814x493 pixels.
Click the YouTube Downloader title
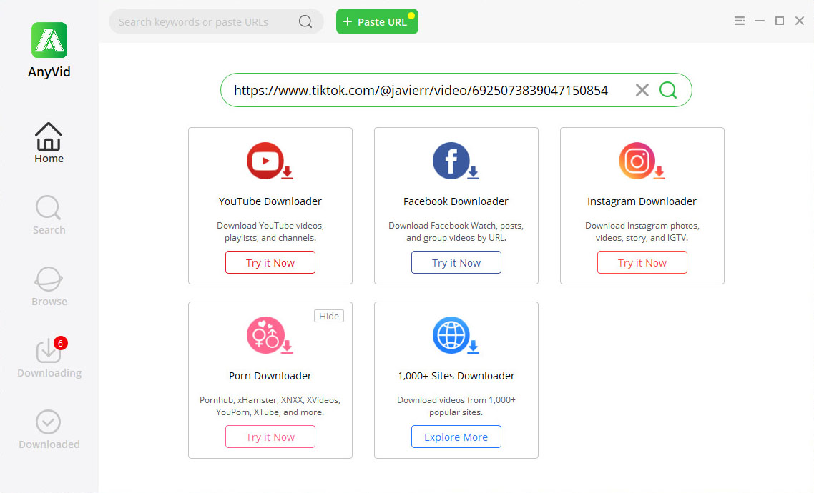coord(270,201)
